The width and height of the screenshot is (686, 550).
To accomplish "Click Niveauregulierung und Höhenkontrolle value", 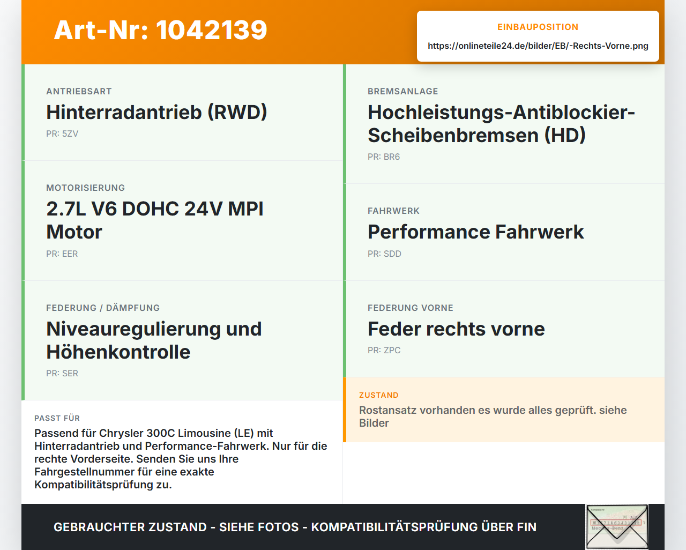I will (x=154, y=340).
